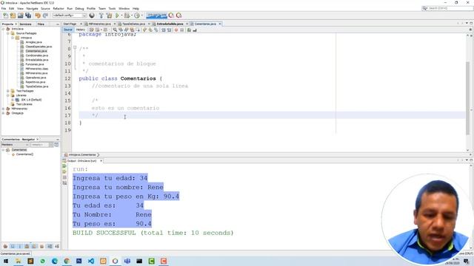Open the Refactor menu

tap(59, 8)
